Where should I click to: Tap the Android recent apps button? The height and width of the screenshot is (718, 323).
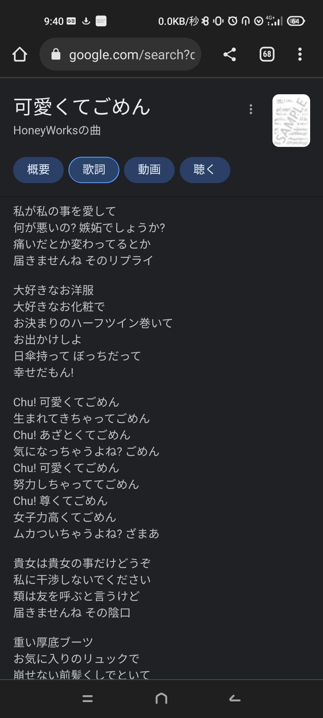[88, 699]
